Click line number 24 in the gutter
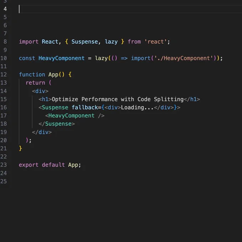Screen dimensions: 242x242 [x=4, y=173]
